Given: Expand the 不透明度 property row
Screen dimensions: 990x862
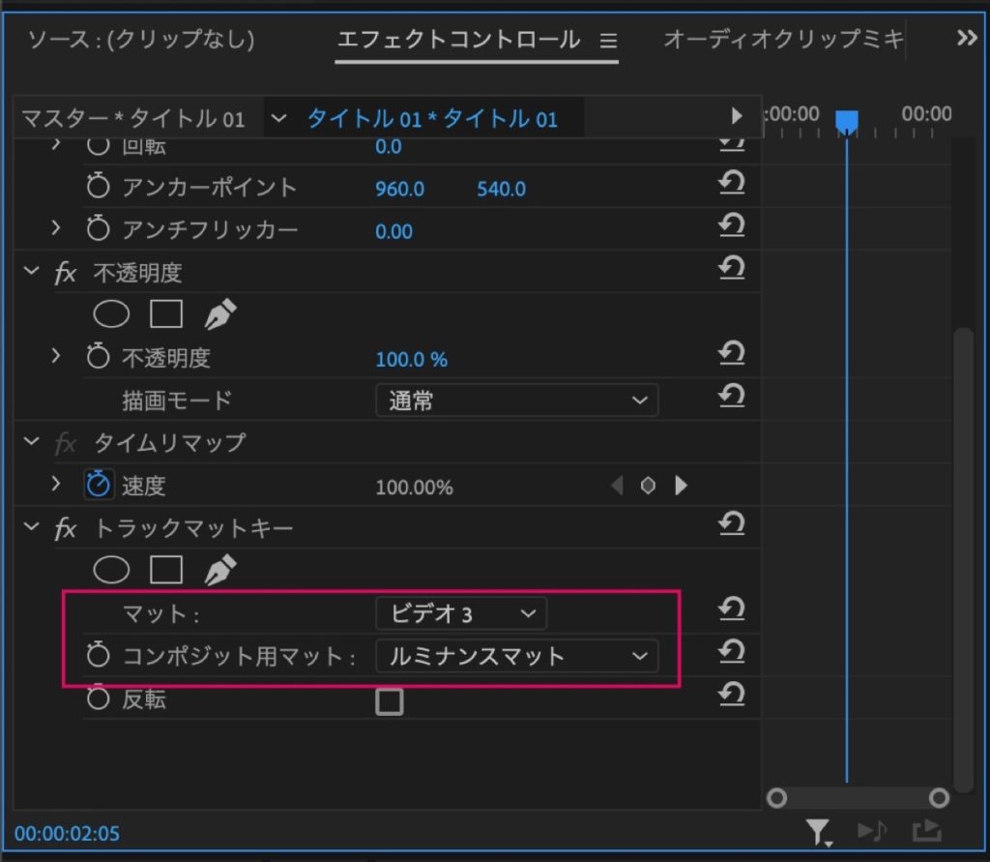Looking at the screenshot, I should point(55,356).
